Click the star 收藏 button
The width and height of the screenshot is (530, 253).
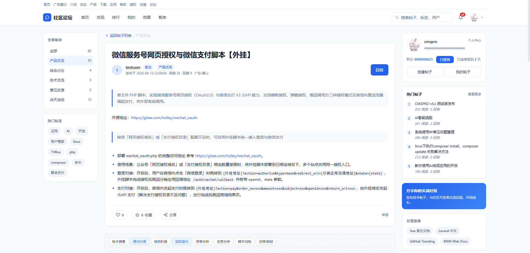click(x=144, y=215)
